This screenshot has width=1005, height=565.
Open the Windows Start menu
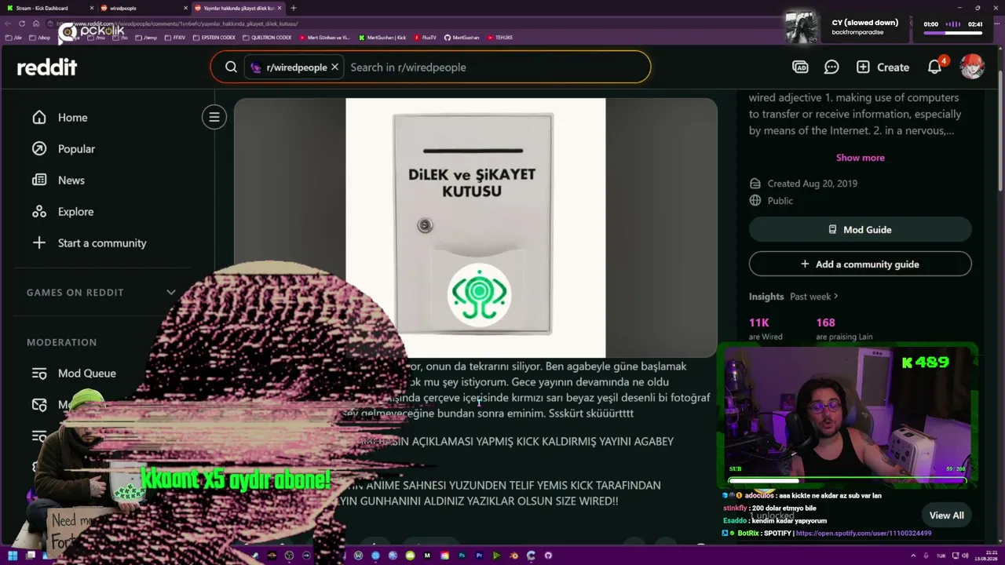(13, 556)
